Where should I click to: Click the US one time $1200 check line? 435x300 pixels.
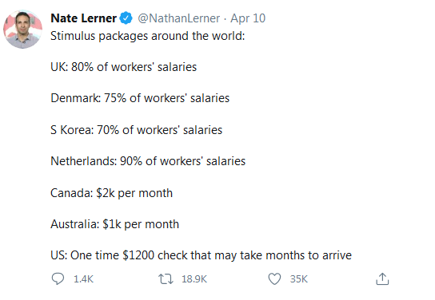click(x=201, y=255)
